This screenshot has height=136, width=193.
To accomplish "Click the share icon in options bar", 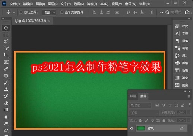I will click(x=187, y=12).
